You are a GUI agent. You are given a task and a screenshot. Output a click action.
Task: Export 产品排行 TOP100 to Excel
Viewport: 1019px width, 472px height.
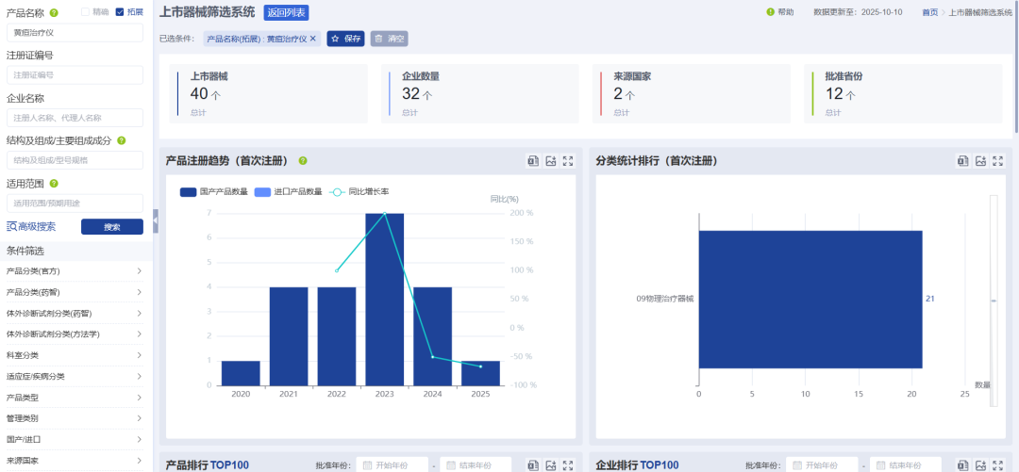click(x=533, y=464)
